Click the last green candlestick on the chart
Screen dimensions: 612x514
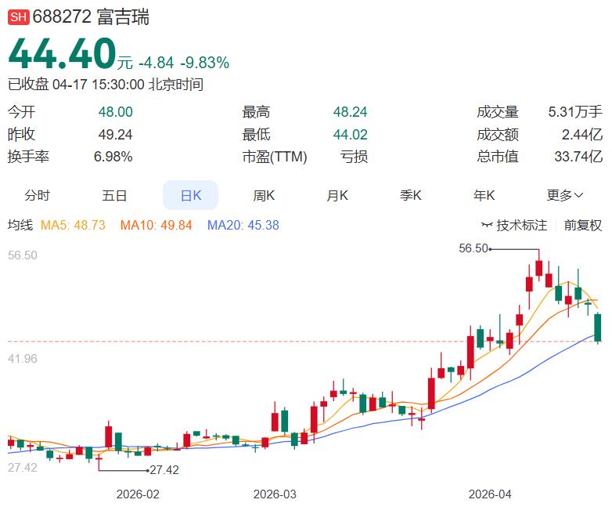598,328
